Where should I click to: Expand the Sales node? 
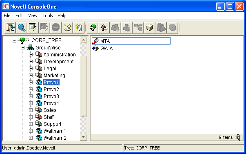point(31,110)
